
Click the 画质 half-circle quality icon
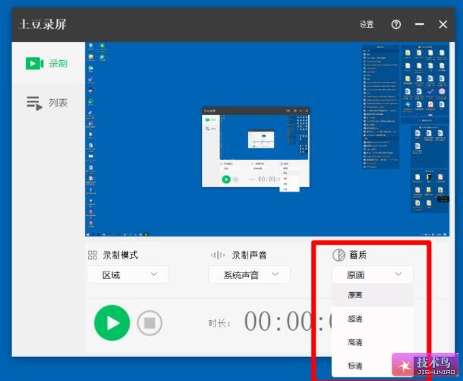tap(339, 255)
